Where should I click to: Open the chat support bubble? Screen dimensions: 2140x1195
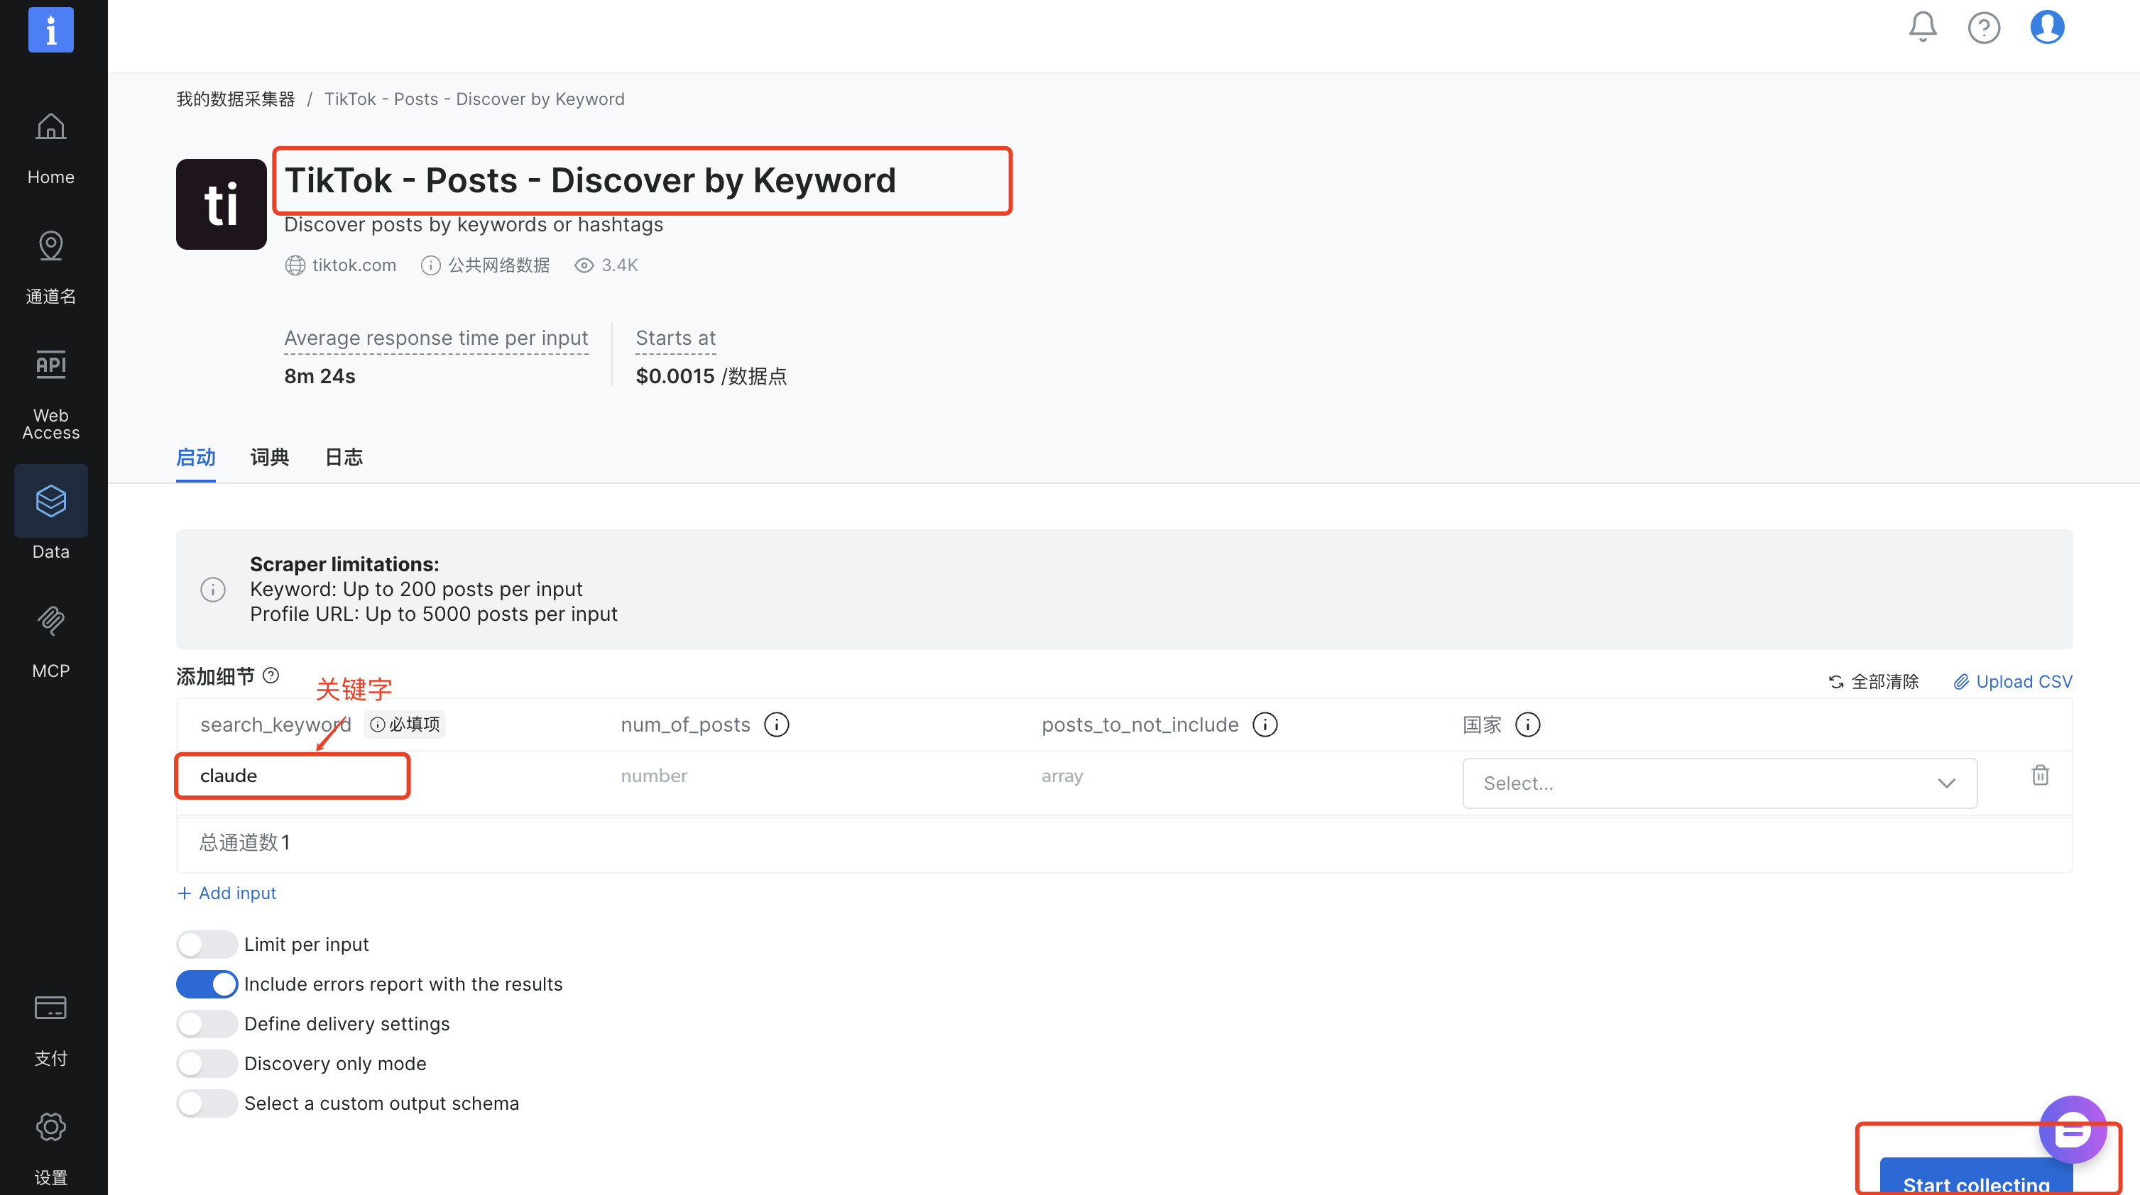[2073, 1131]
